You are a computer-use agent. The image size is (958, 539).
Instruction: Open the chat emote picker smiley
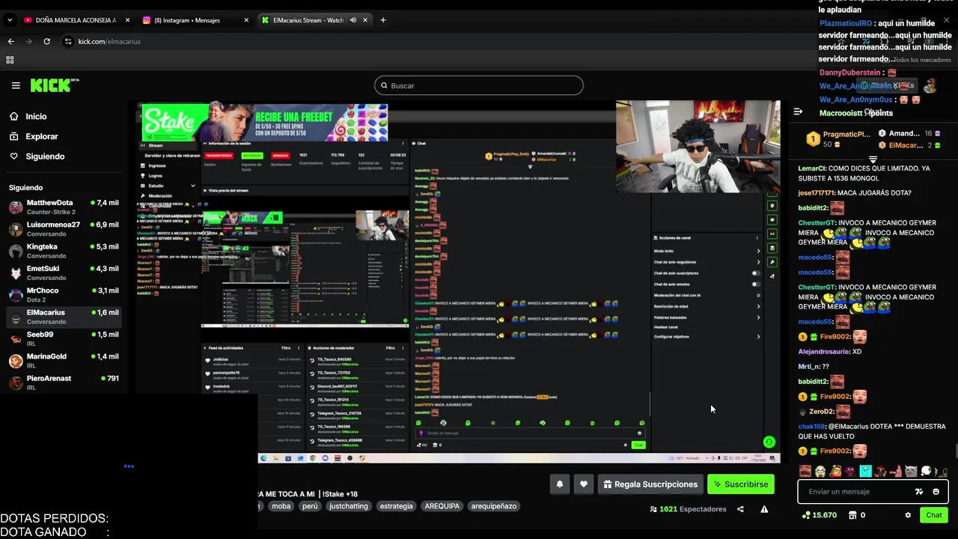936,492
